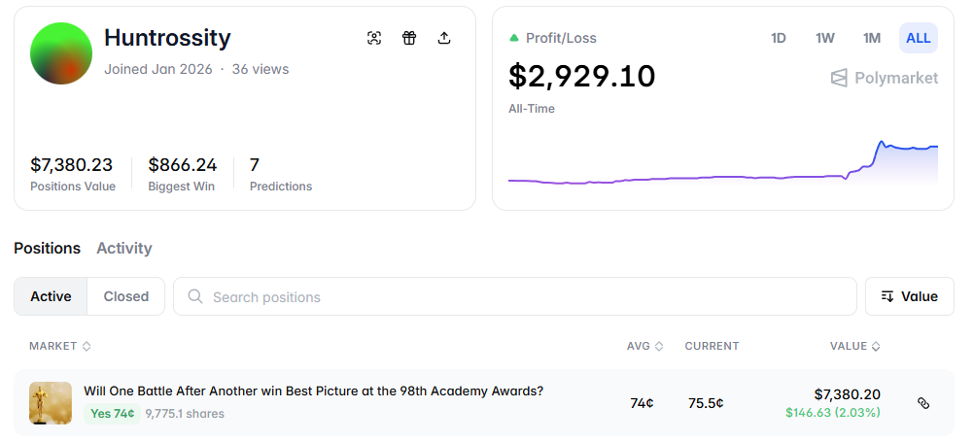The image size is (974, 442).
Task: Click the Active positions button
Action: (x=51, y=296)
